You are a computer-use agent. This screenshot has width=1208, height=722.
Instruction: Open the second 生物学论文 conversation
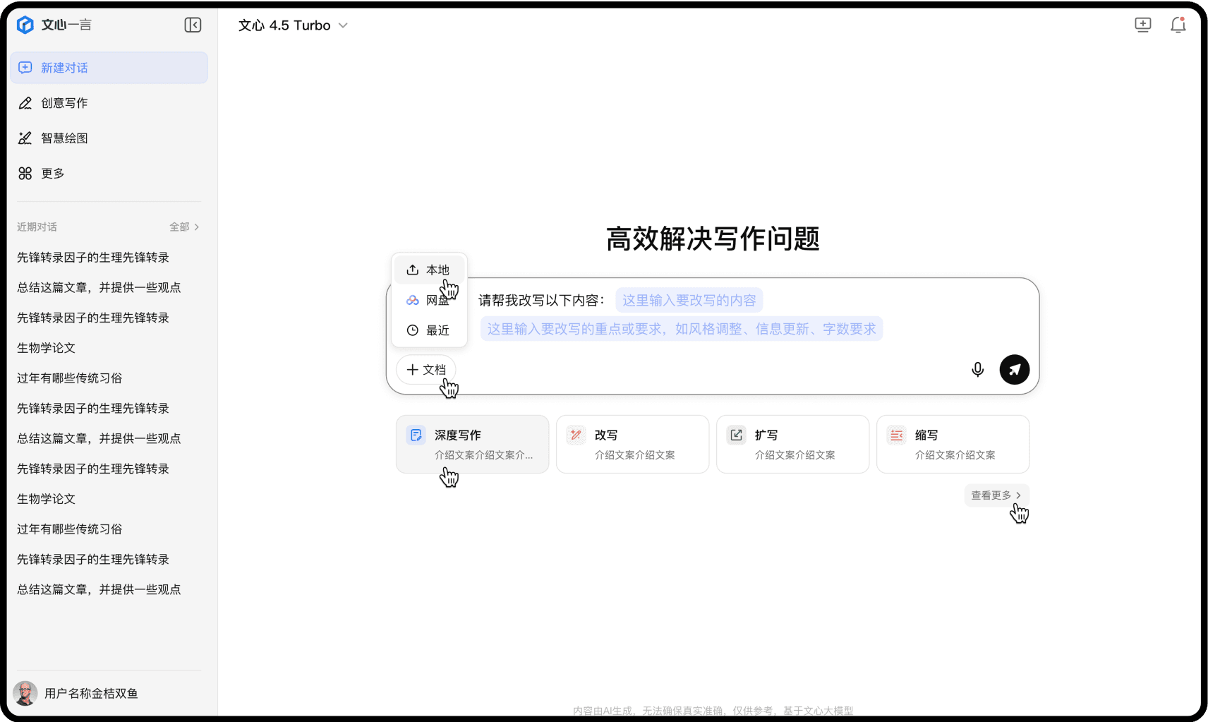click(x=46, y=499)
